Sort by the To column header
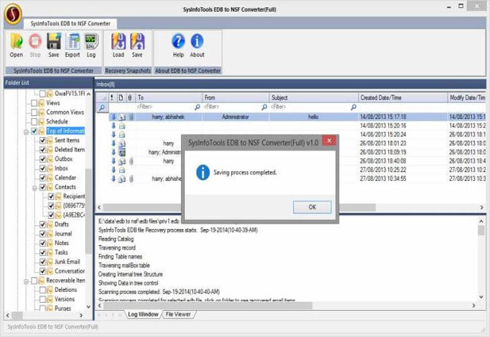Screen dimensions: 490x337 tap(168, 98)
